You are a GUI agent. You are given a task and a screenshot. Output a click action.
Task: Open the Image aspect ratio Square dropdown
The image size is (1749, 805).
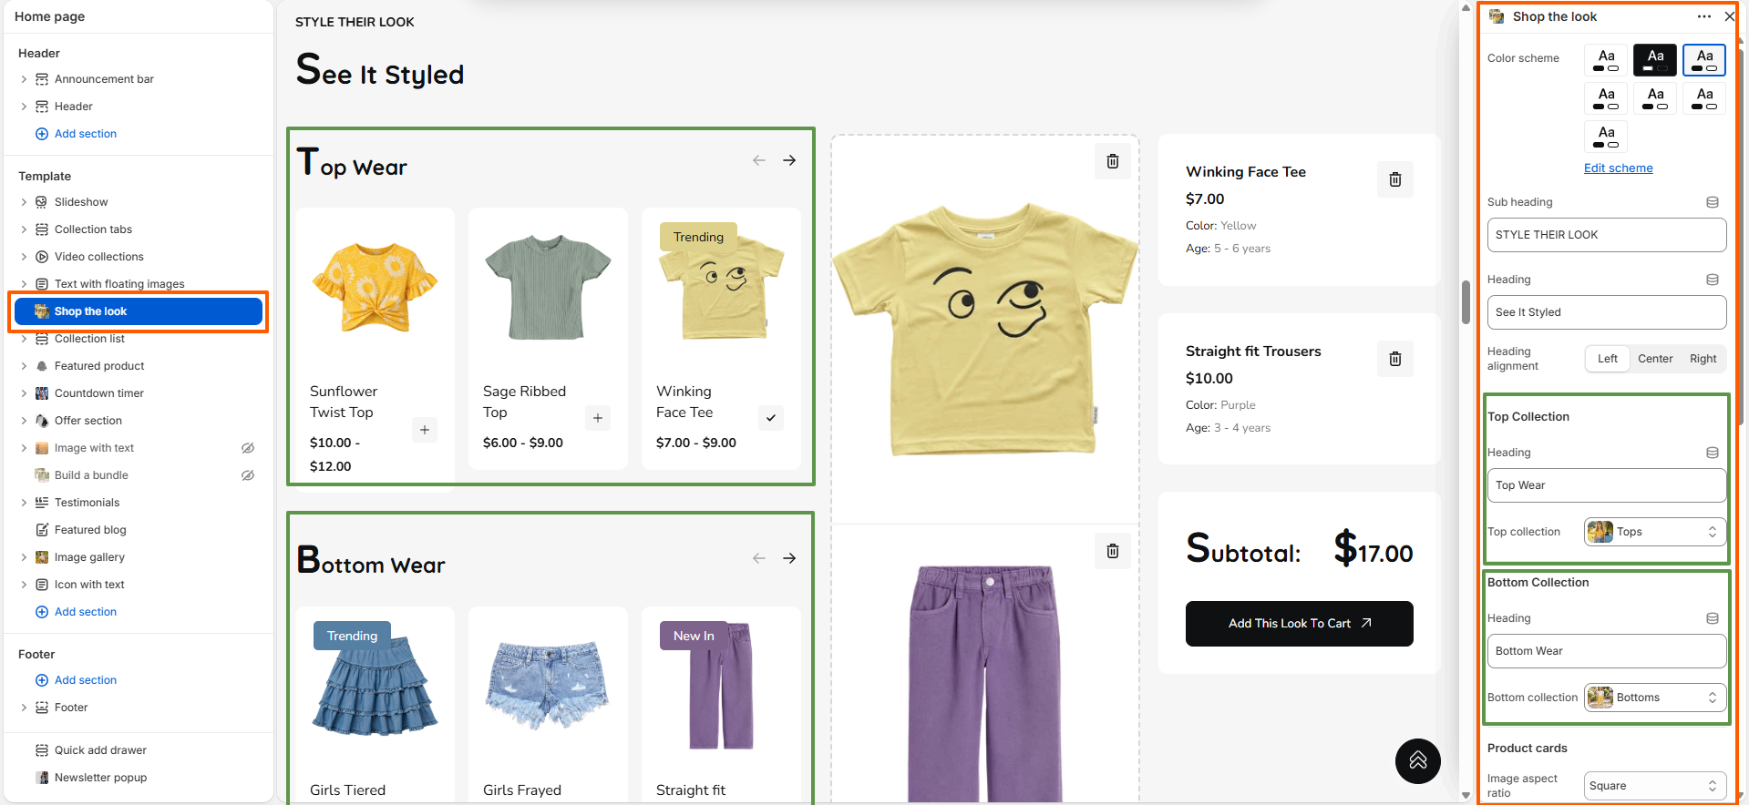[x=1654, y=786]
